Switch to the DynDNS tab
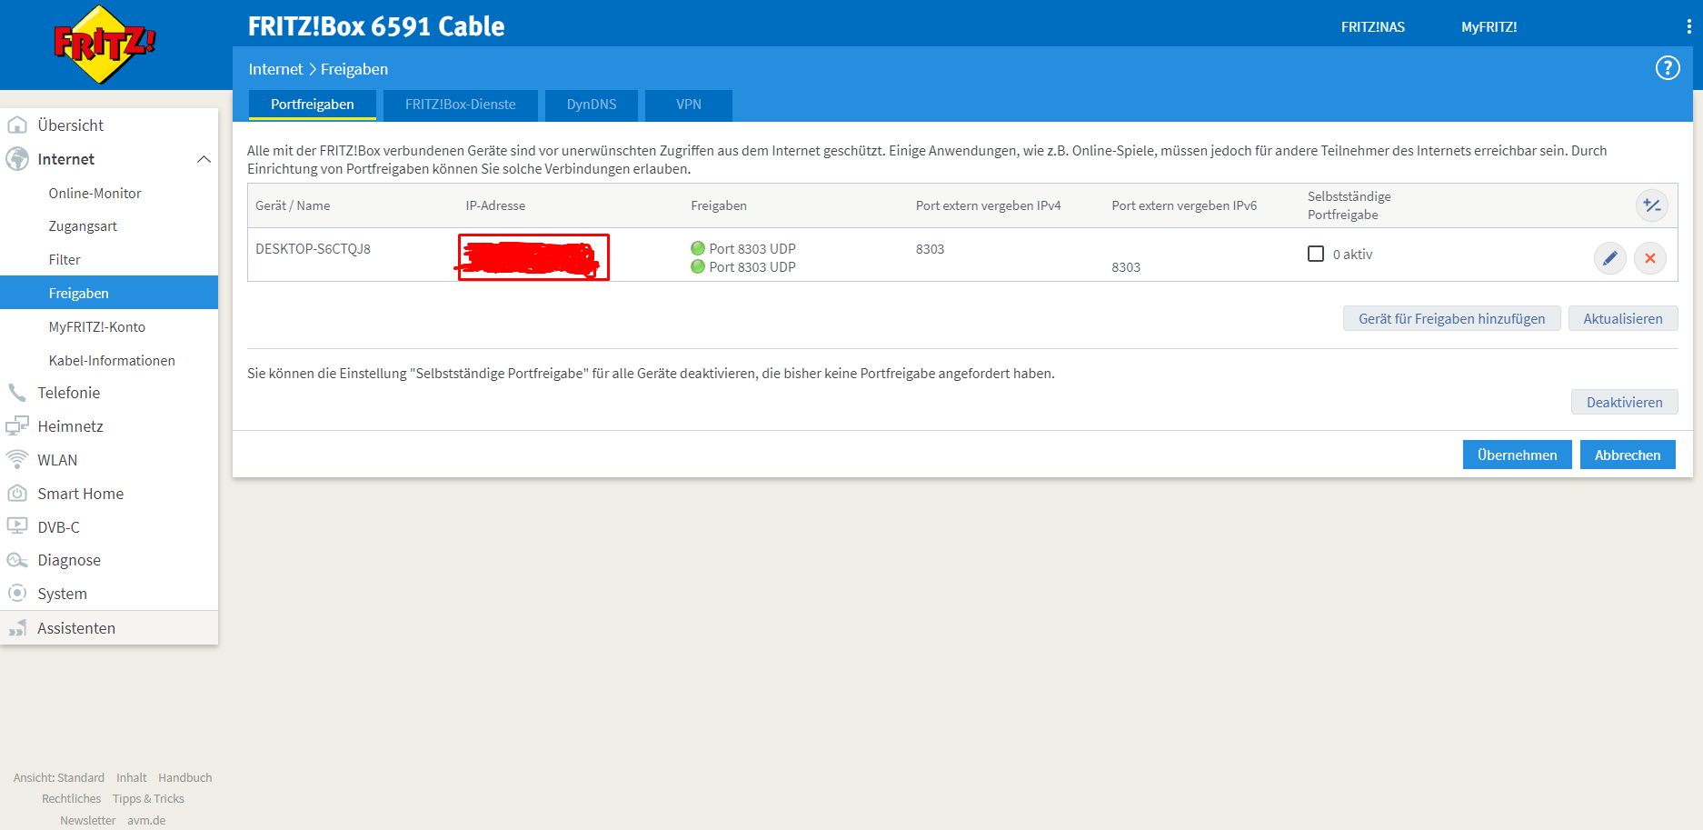The height and width of the screenshot is (830, 1703). tap(591, 105)
